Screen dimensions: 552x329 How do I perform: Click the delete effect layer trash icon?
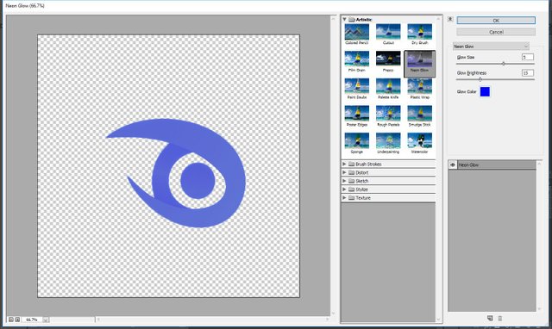pyautogui.click(x=500, y=318)
